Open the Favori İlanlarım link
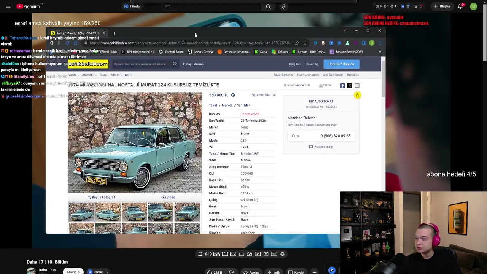This screenshot has height=274, width=487. [x=283, y=75]
